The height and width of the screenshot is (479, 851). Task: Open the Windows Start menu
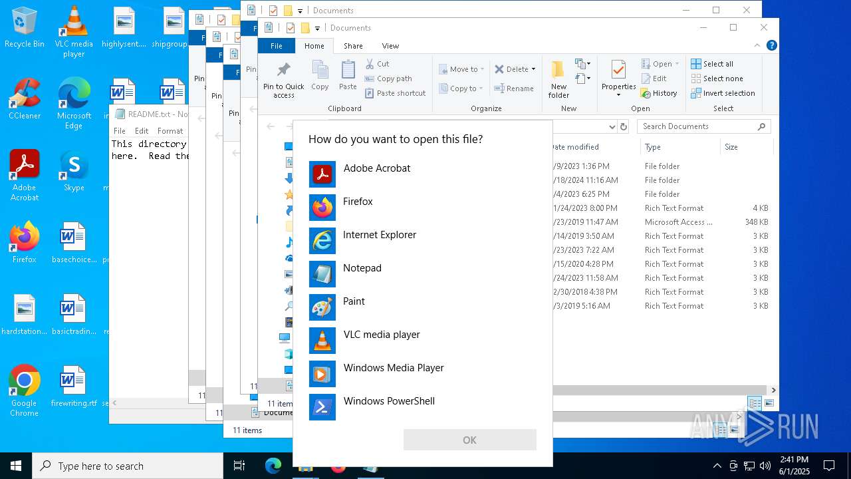[x=16, y=466]
